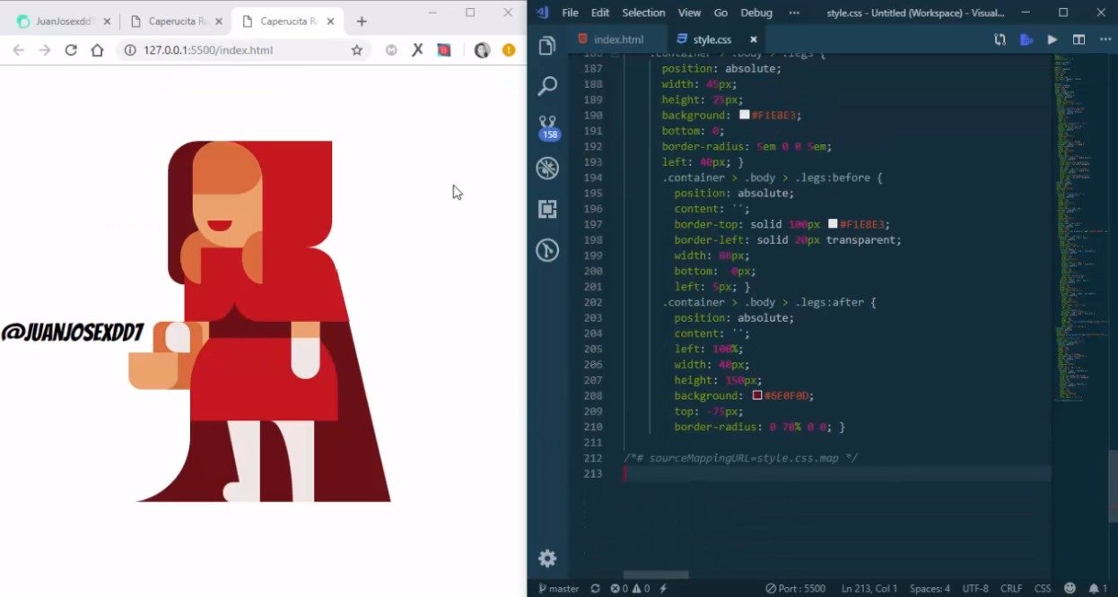Click the orange alert icon in Chrome

(509, 50)
